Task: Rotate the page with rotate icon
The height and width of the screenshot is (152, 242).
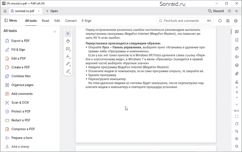Action: coord(237,124)
